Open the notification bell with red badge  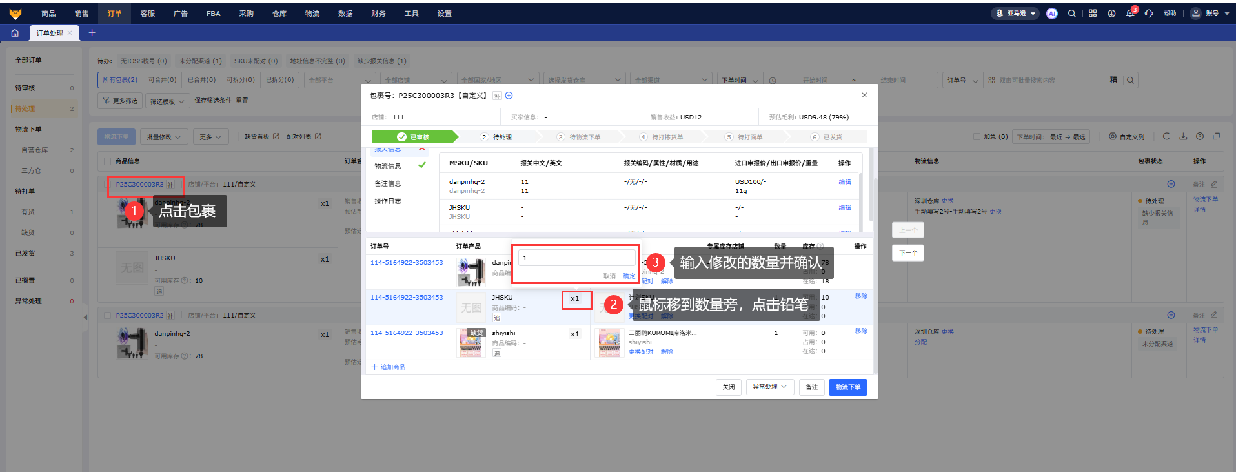click(1130, 14)
